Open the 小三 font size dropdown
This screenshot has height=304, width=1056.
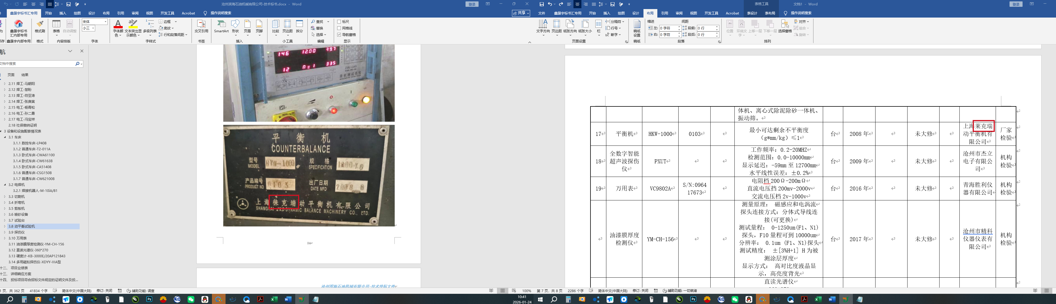(93, 28)
